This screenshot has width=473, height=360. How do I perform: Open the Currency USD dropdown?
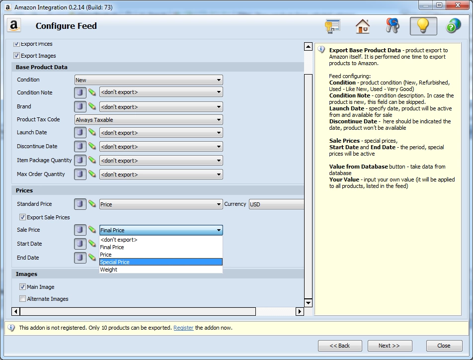[x=276, y=204]
